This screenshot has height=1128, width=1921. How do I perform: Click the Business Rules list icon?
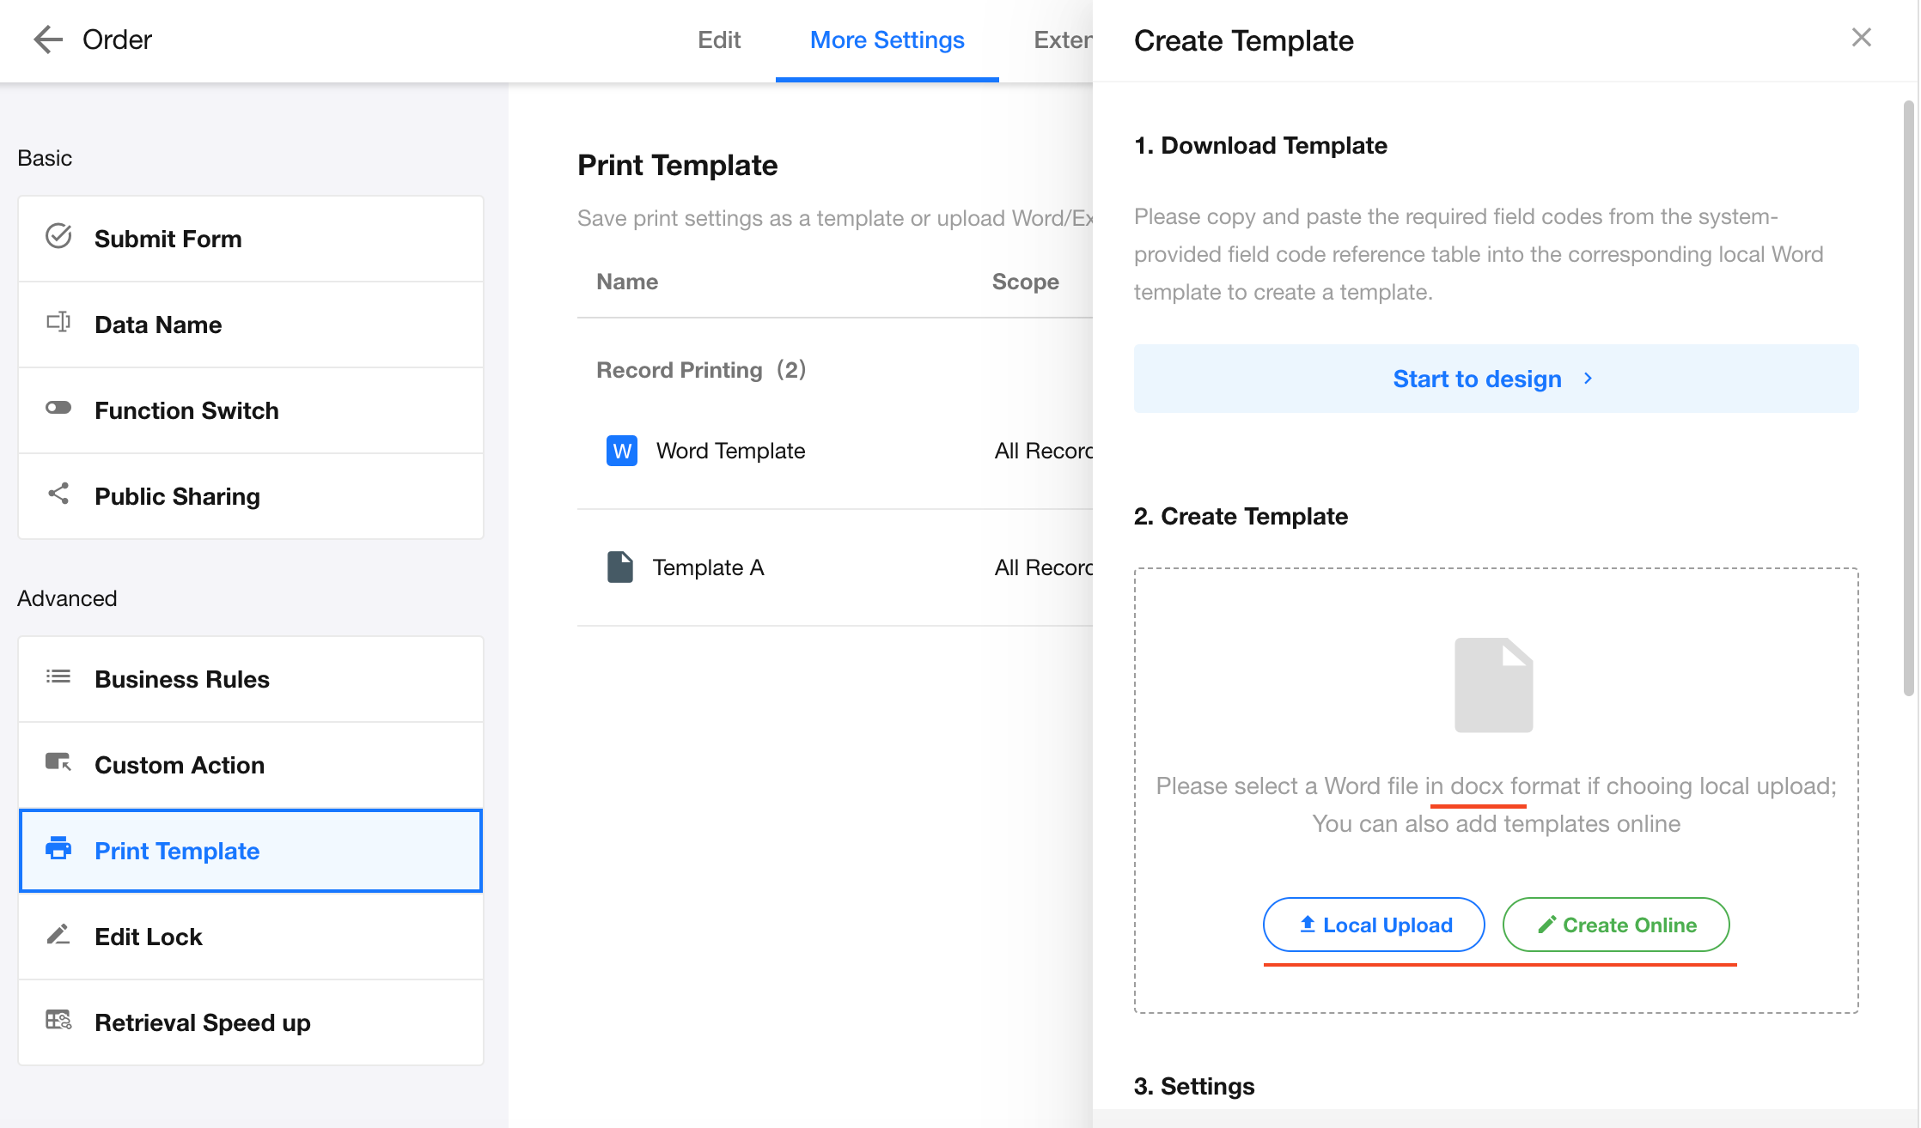coord(58,676)
